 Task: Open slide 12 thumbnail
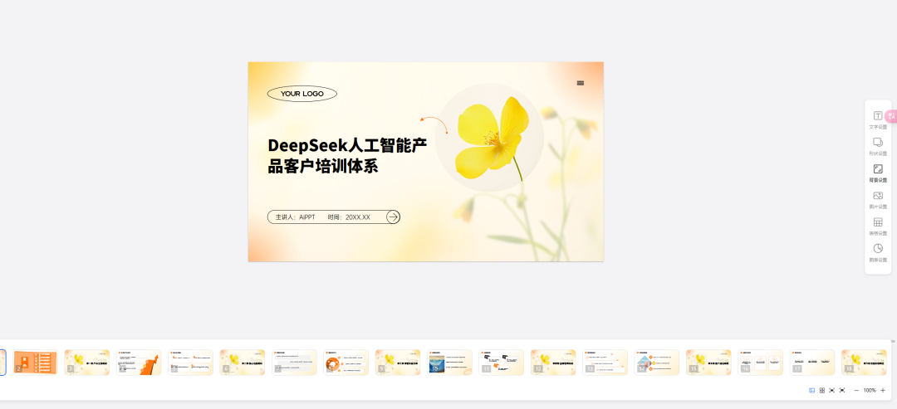(x=553, y=363)
